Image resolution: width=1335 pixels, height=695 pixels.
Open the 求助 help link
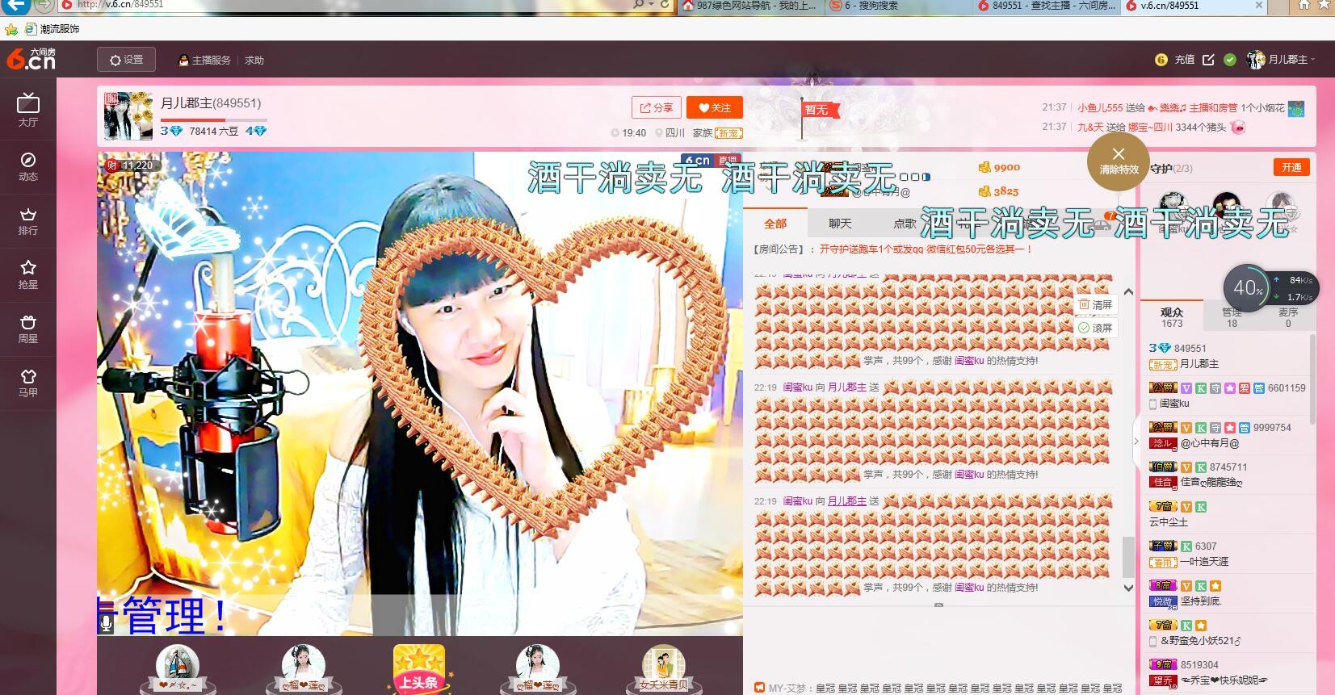point(254,61)
